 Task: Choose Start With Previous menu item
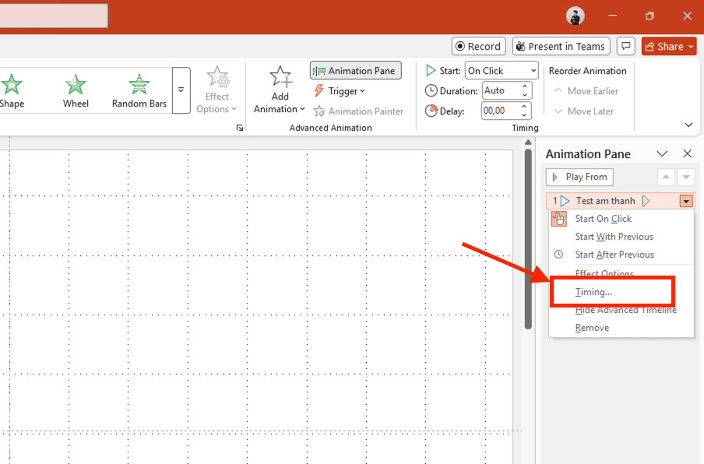click(x=622, y=237)
